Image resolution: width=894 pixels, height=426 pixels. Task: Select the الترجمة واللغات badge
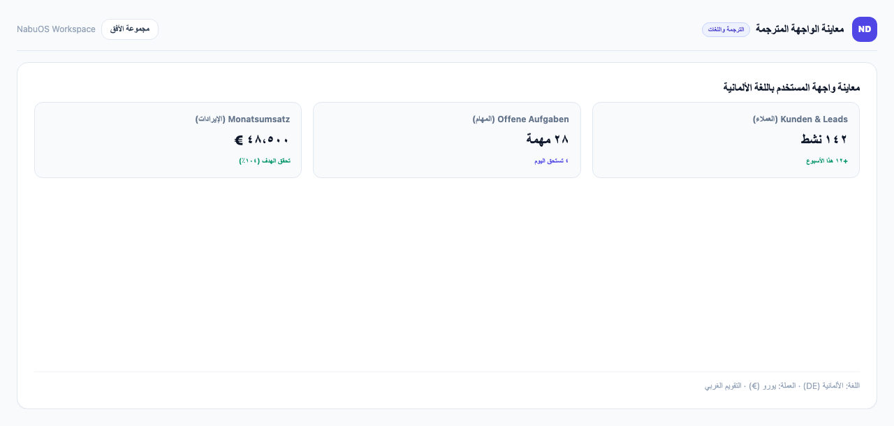[x=726, y=29]
